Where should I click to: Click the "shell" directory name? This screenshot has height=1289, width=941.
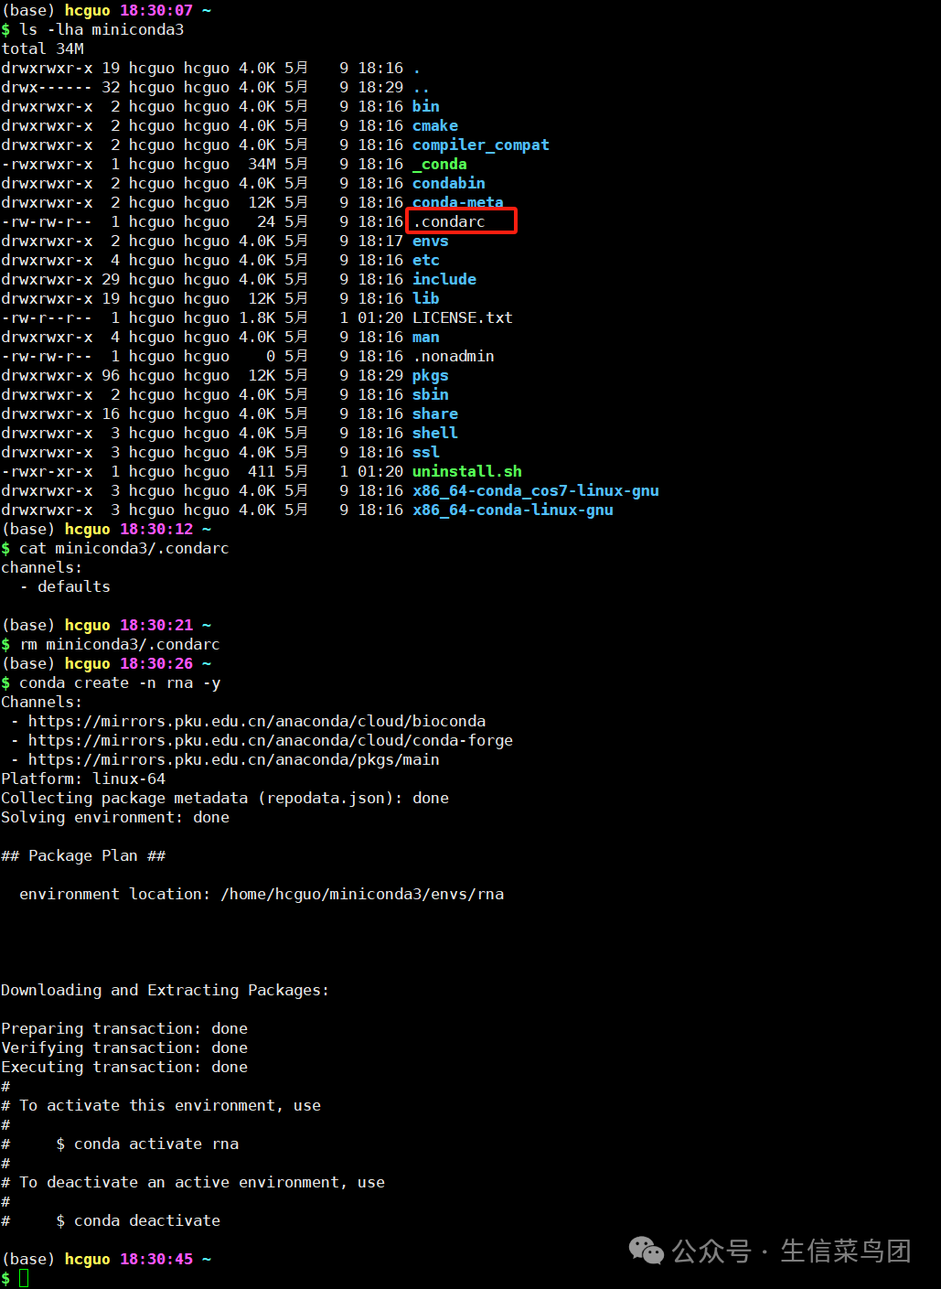click(435, 433)
